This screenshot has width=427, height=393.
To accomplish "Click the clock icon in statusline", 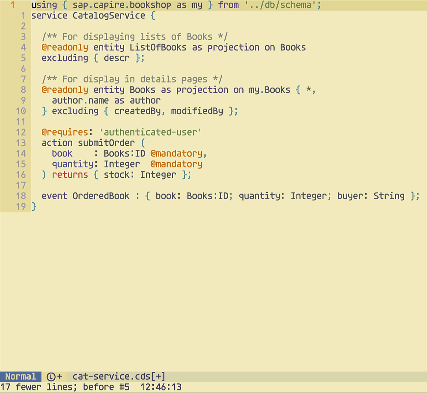I will tap(51, 377).
